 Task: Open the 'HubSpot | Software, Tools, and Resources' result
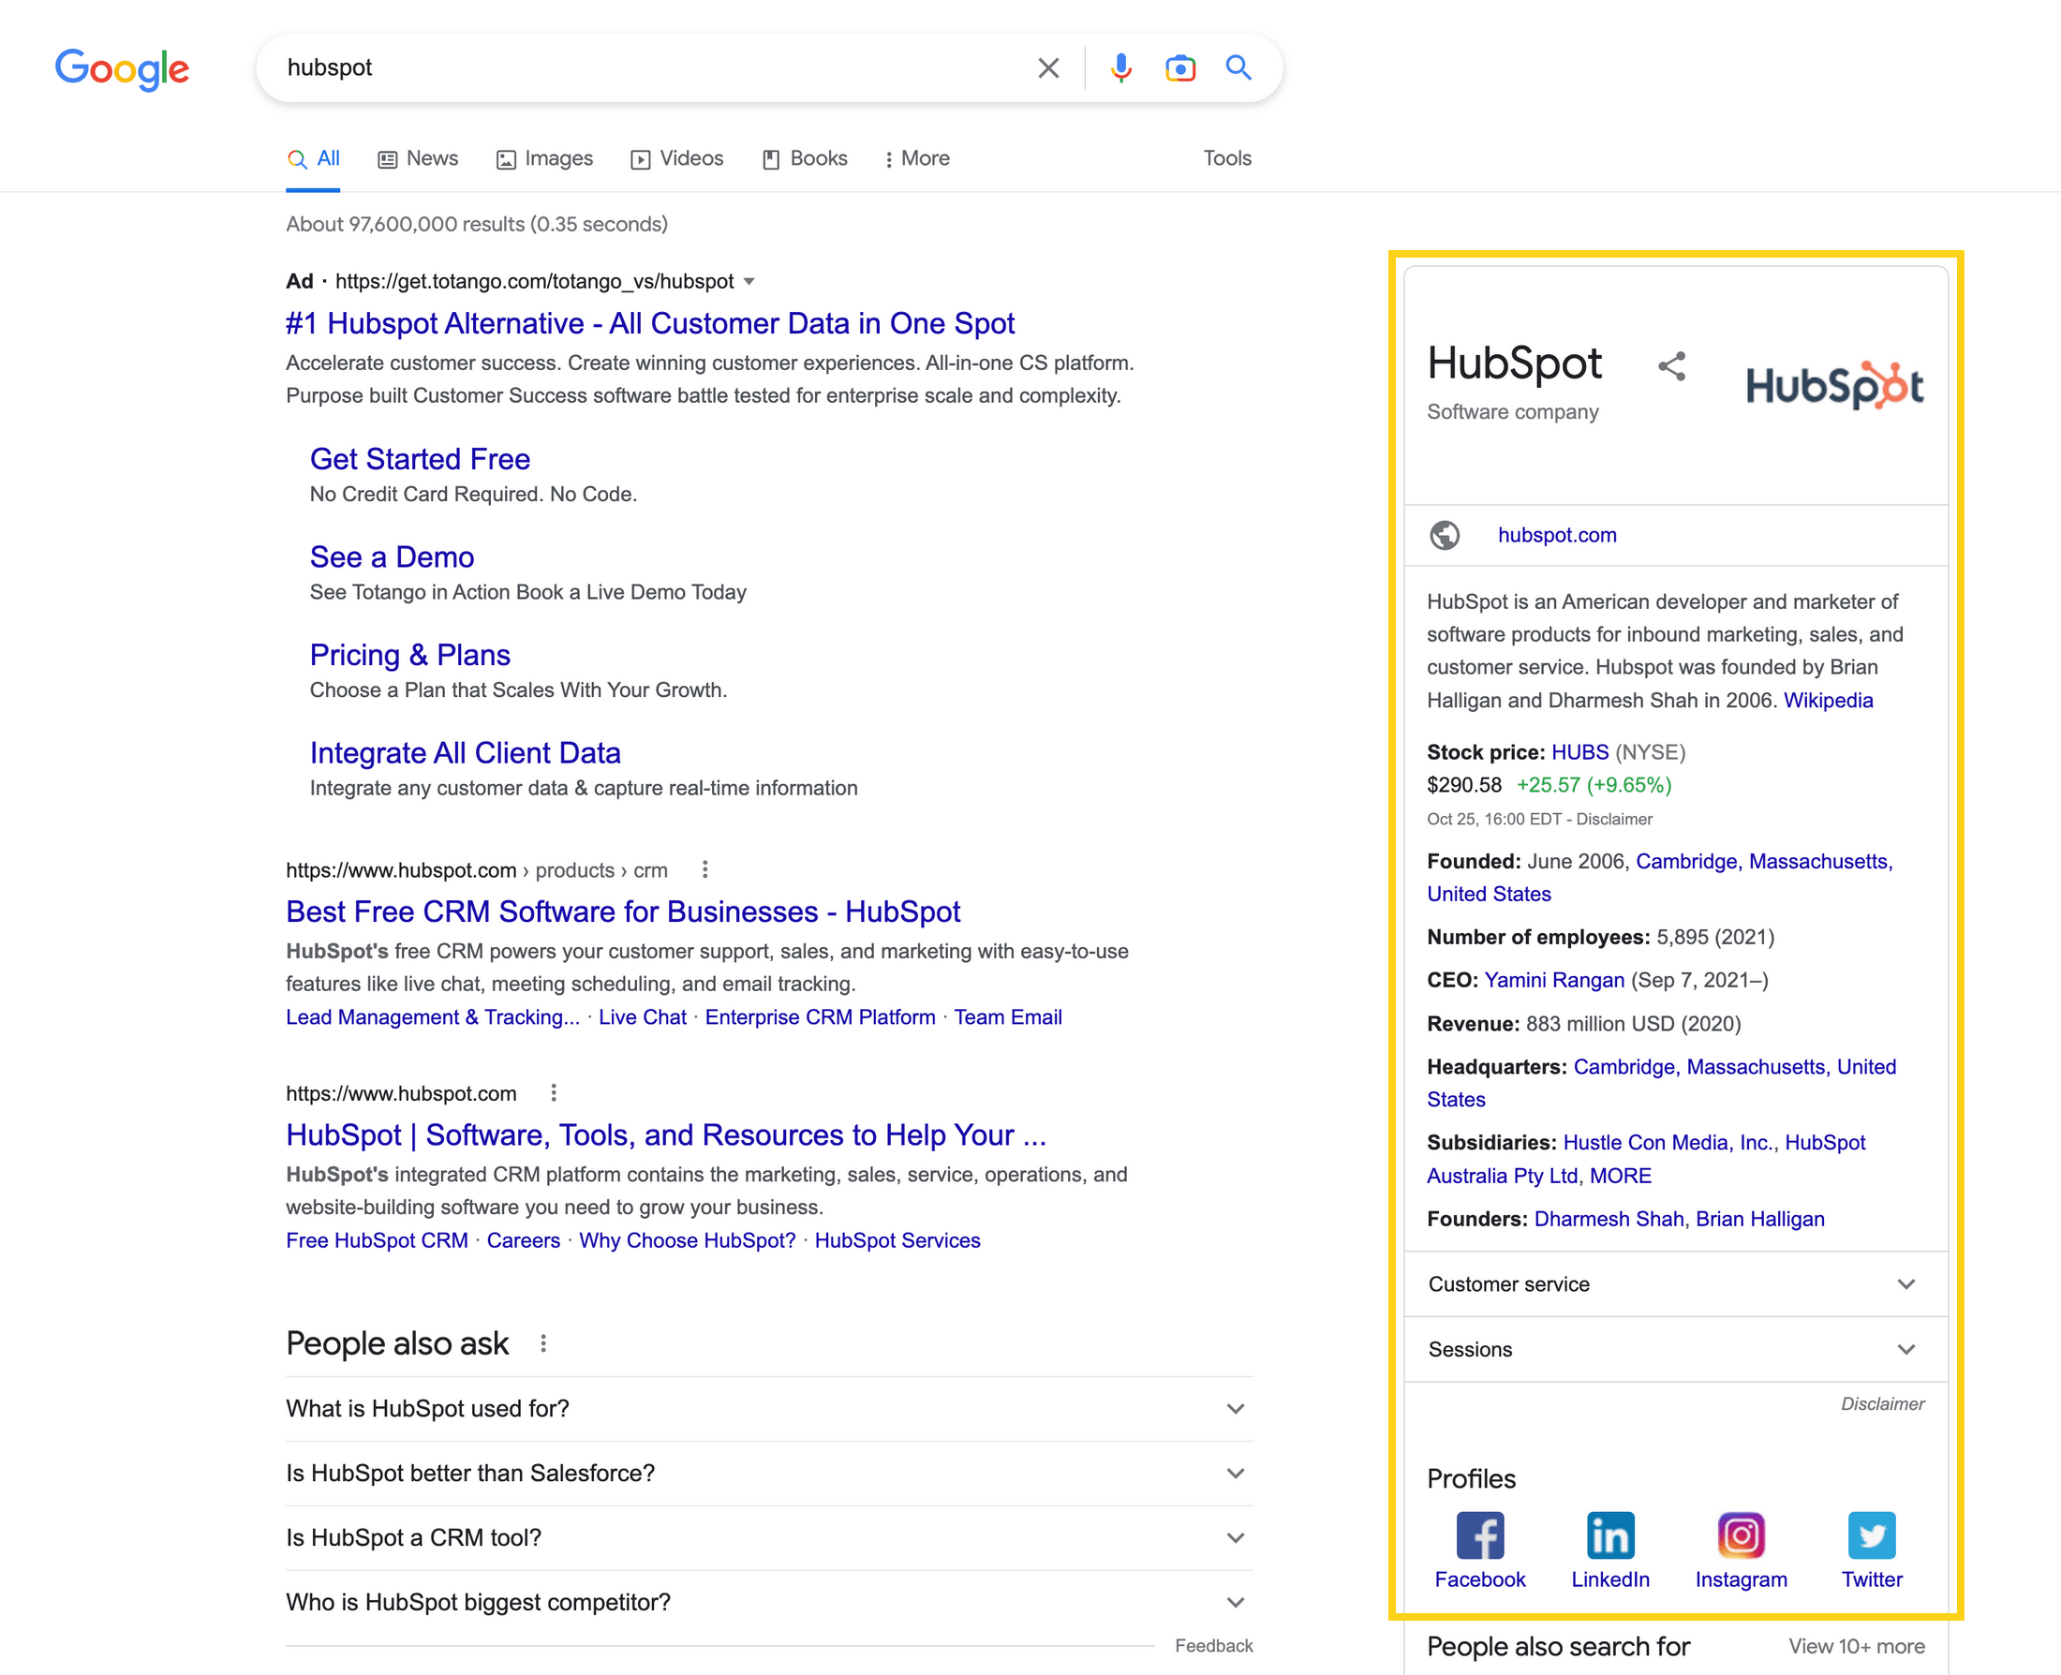[x=666, y=1135]
